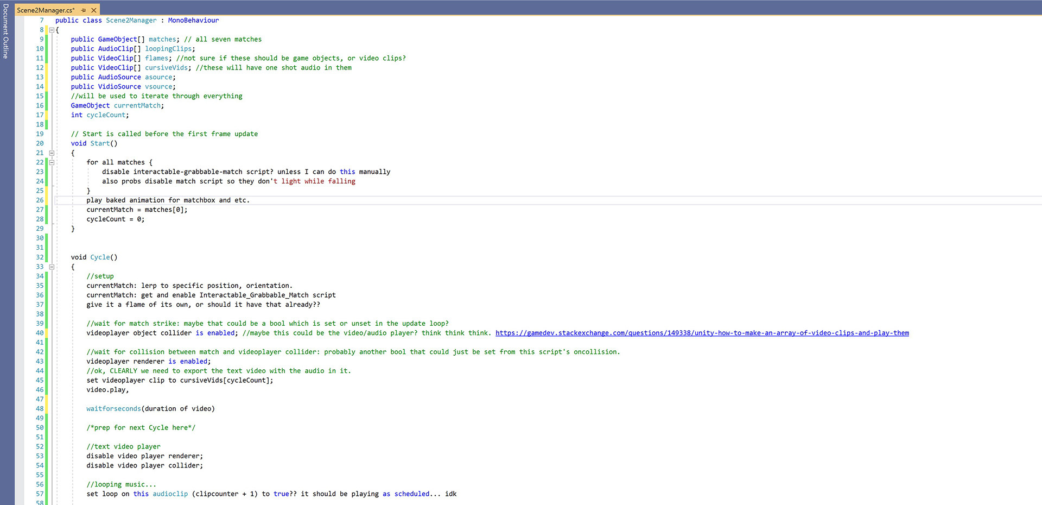Screen dimensions: 1042x505
Task: Open the Document Outline side panel
Action: click(5, 31)
